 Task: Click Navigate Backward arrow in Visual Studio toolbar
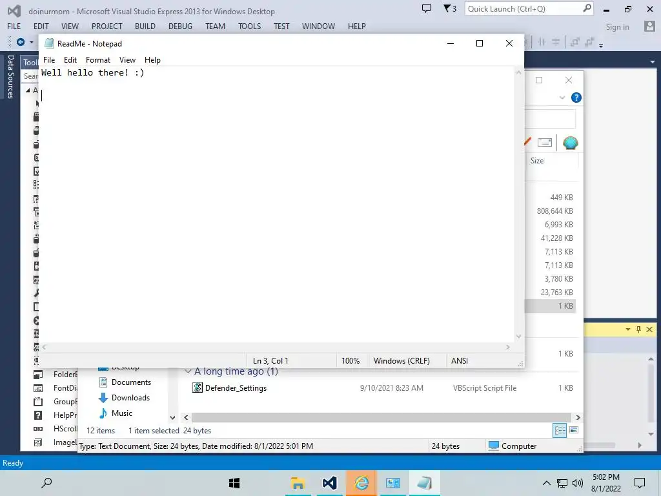(x=20, y=42)
